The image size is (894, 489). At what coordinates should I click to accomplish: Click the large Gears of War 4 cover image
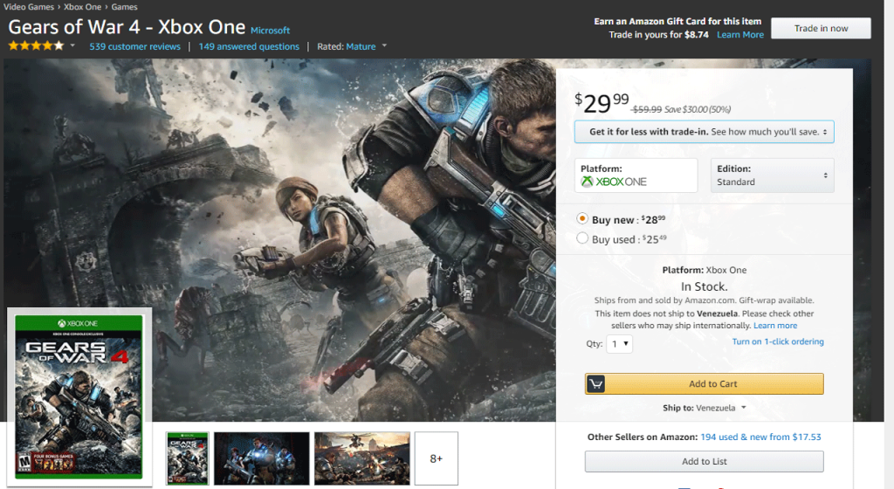click(x=79, y=396)
